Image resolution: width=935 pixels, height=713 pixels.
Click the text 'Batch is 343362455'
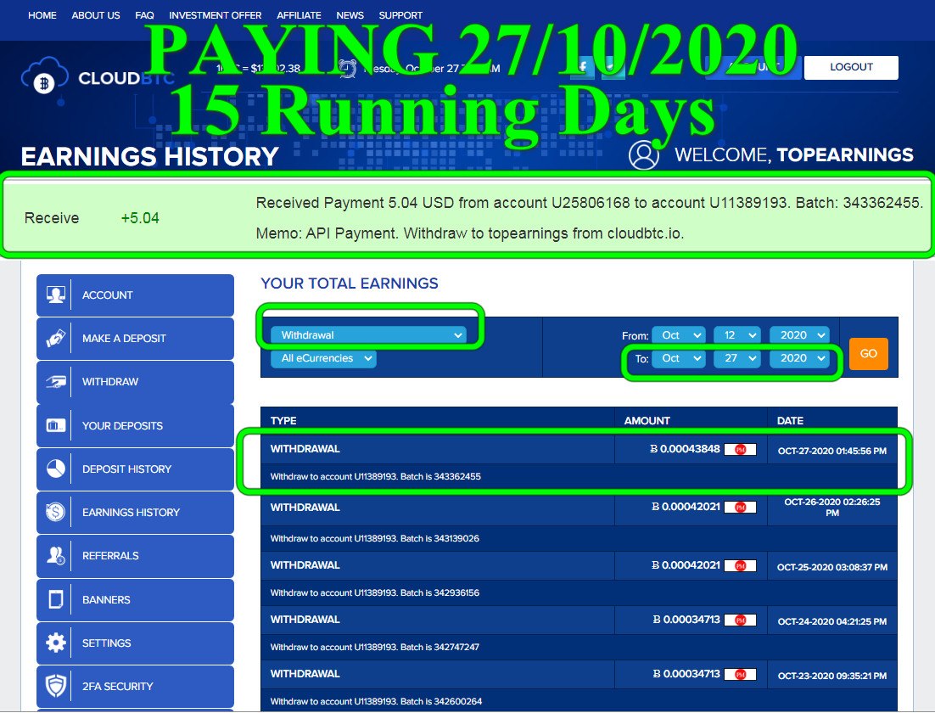pyautogui.click(x=440, y=476)
